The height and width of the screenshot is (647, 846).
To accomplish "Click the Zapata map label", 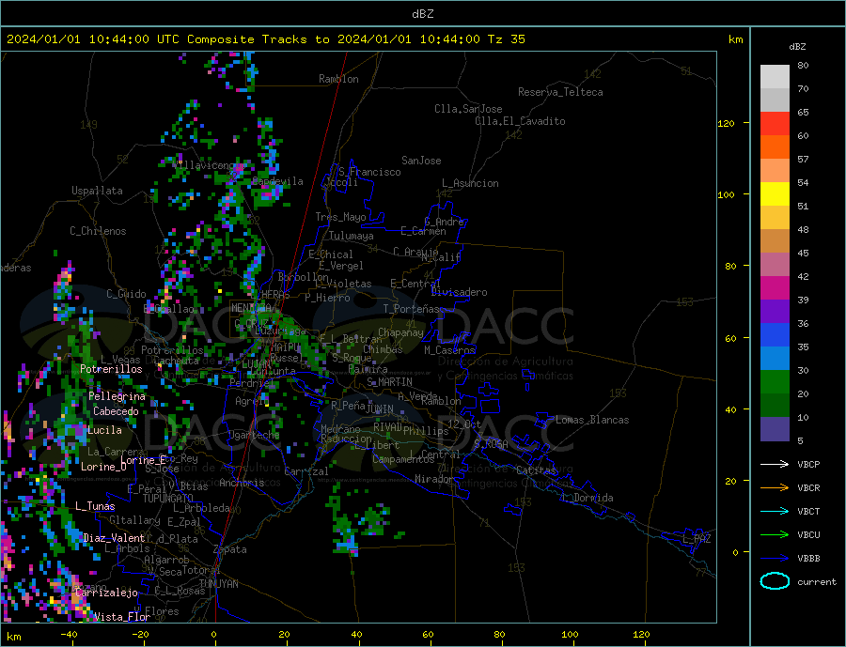I will (230, 550).
